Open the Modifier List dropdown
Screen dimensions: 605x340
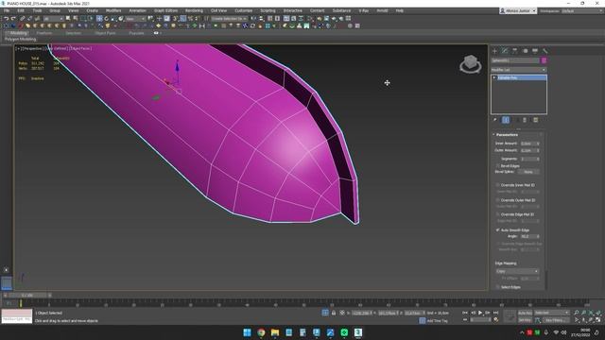coord(519,70)
